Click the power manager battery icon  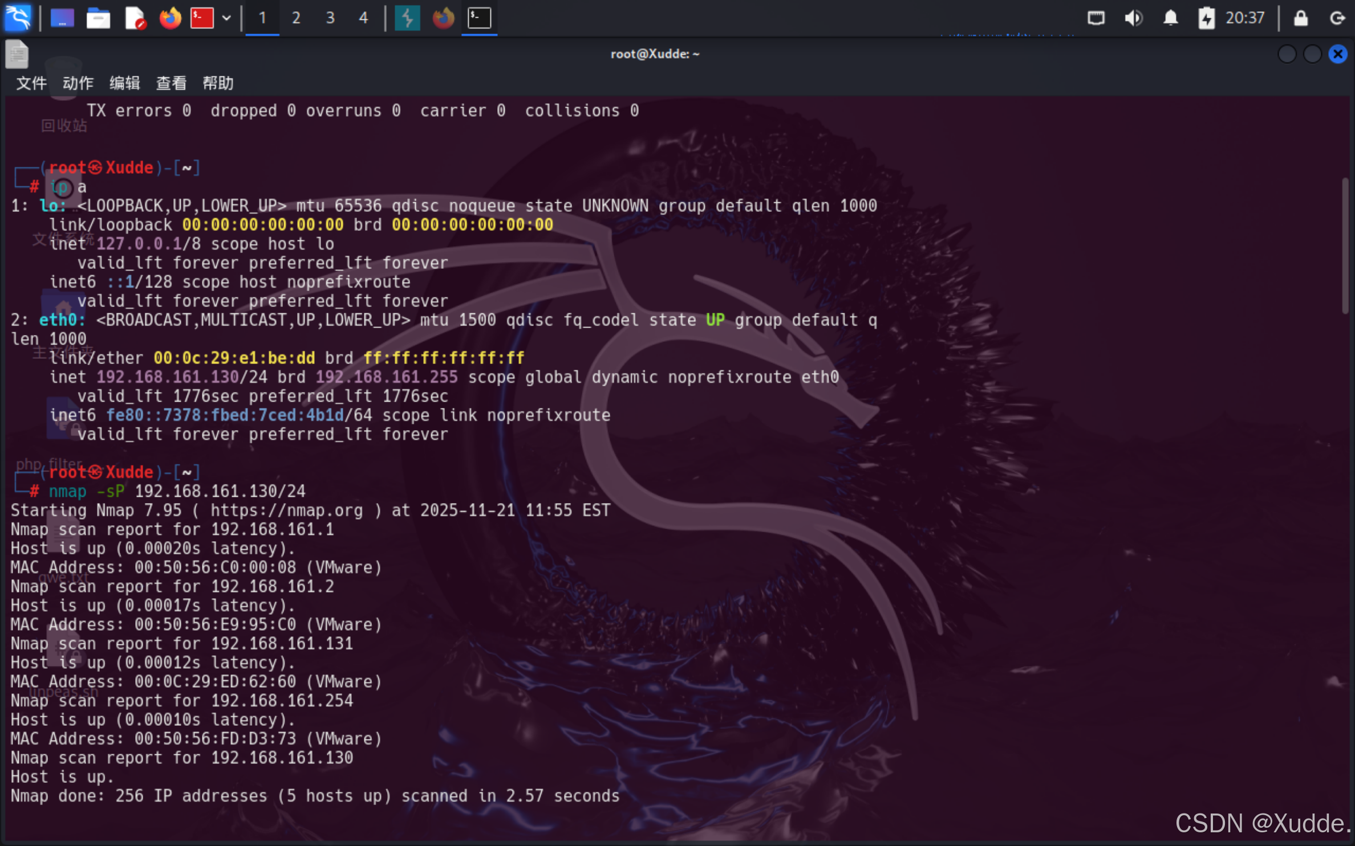point(1206,18)
